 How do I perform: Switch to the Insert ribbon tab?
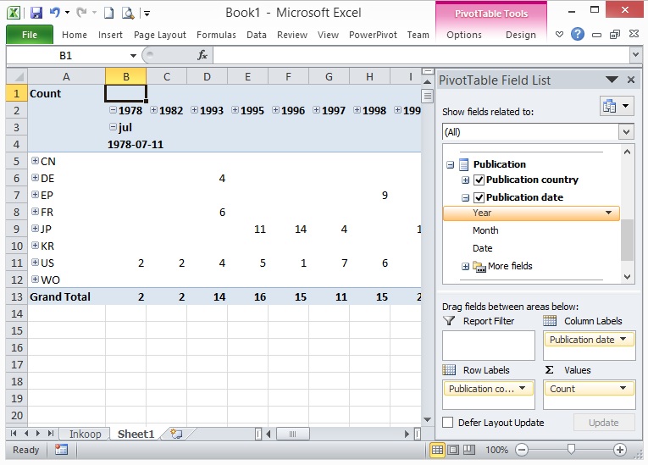110,35
